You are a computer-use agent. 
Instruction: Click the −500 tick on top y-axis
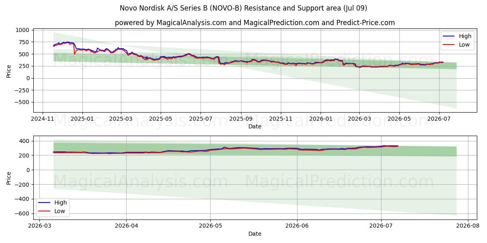22,102
